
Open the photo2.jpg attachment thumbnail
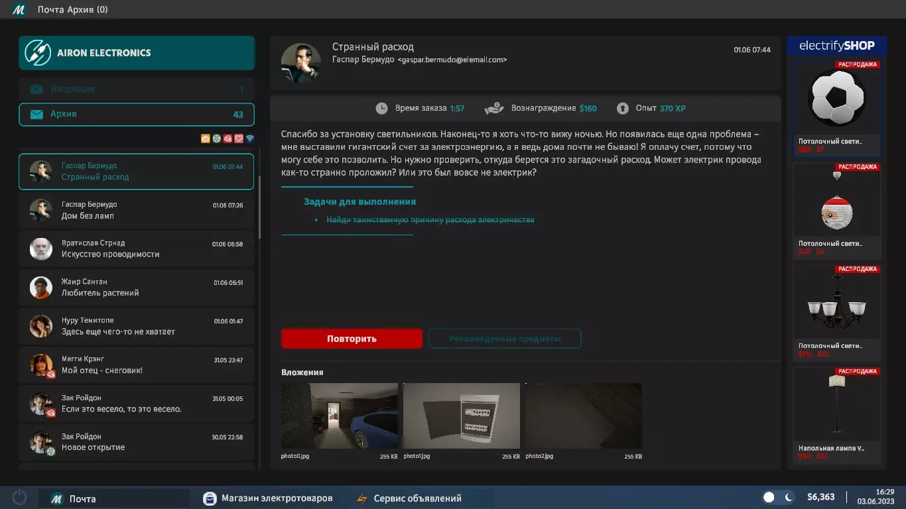(x=584, y=416)
